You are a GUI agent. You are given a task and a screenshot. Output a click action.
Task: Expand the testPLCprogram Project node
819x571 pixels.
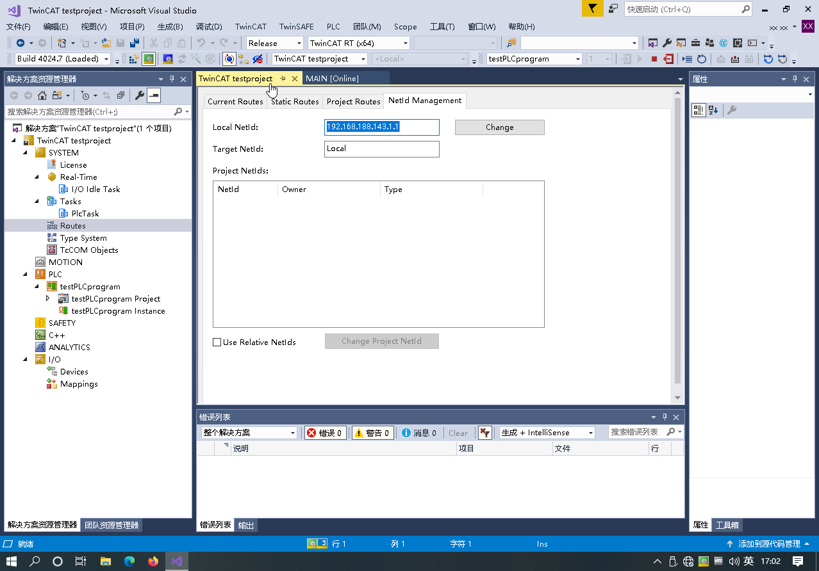pos(48,298)
